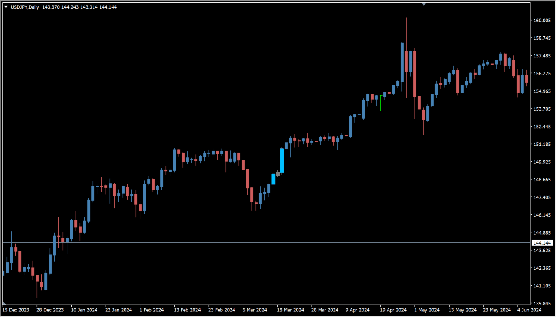Click the 18 Mar 2024 date label
This screenshot has height=317, width=556.
pos(290,310)
